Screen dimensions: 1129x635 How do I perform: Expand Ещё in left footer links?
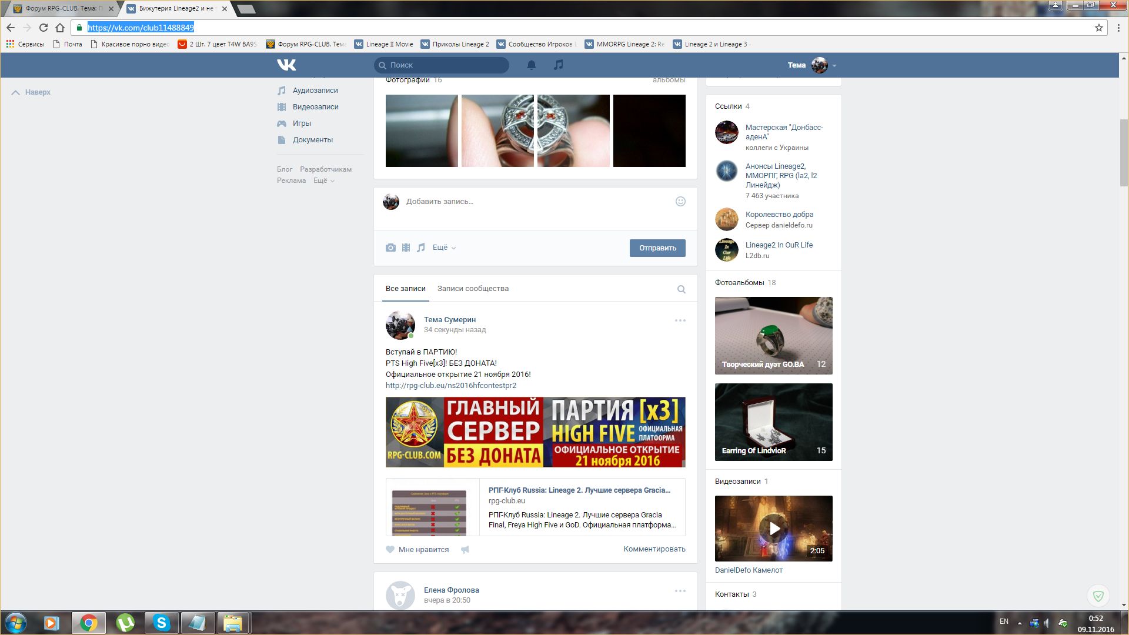point(324,181)
